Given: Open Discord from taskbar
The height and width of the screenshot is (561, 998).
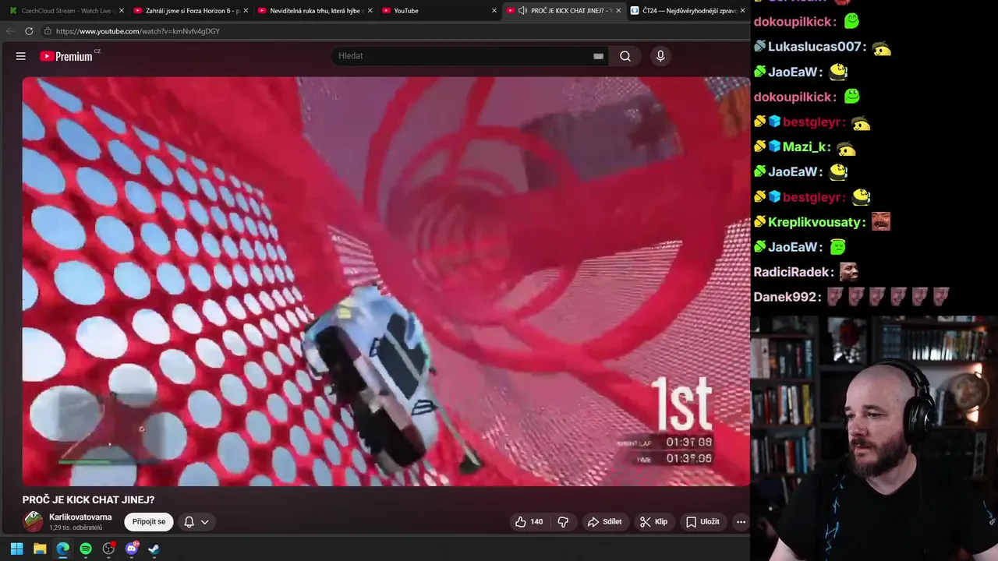Looking at the screenshot, I should [132, 549].
